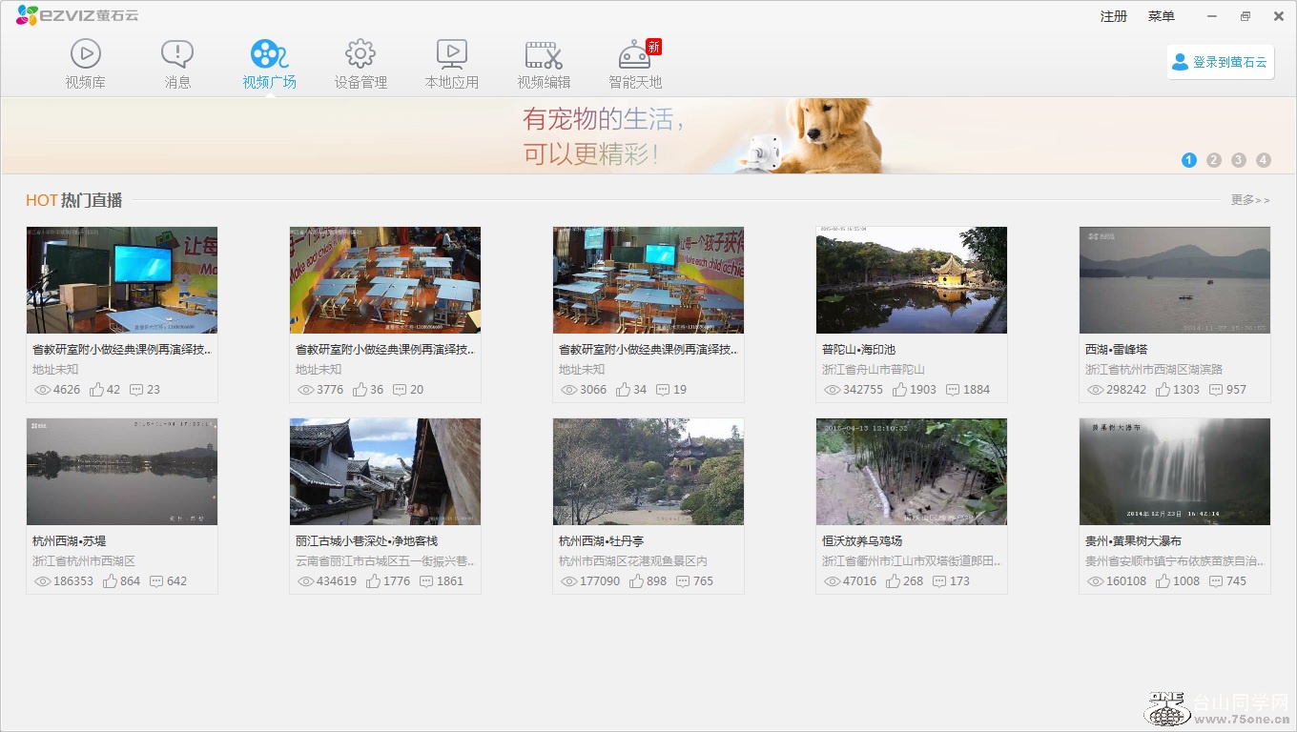The image size is (1297, 732).
Task: Select the 视频广场 video square icon
Action: (x=269, y=54)
